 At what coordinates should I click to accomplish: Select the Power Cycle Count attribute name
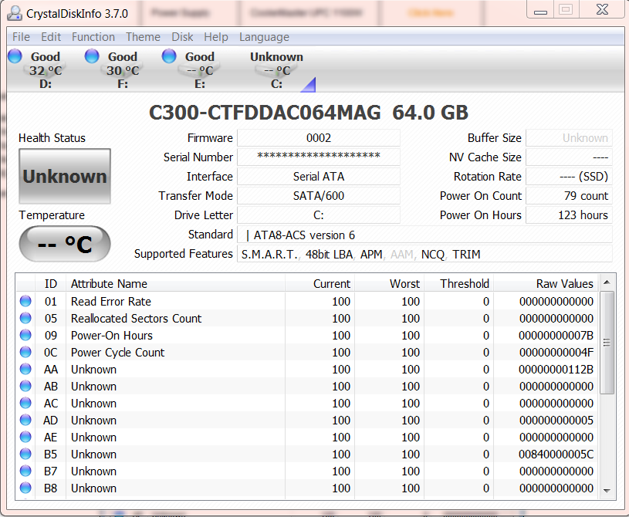(117, 352)
